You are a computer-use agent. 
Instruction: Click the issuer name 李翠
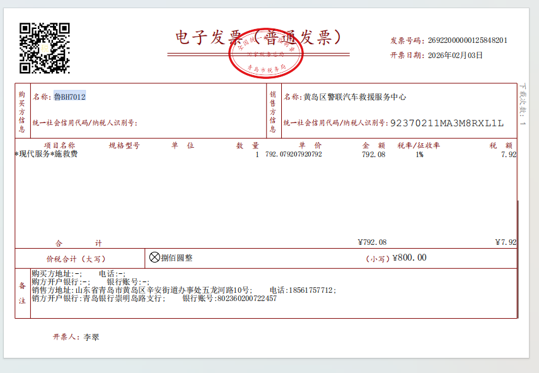click(91, 337)
